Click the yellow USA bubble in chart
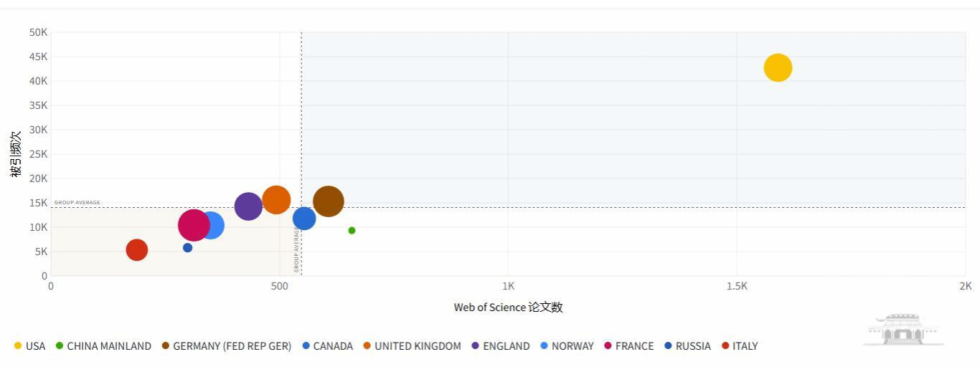Viewport: 980px width, 367px height. [777, 67]
